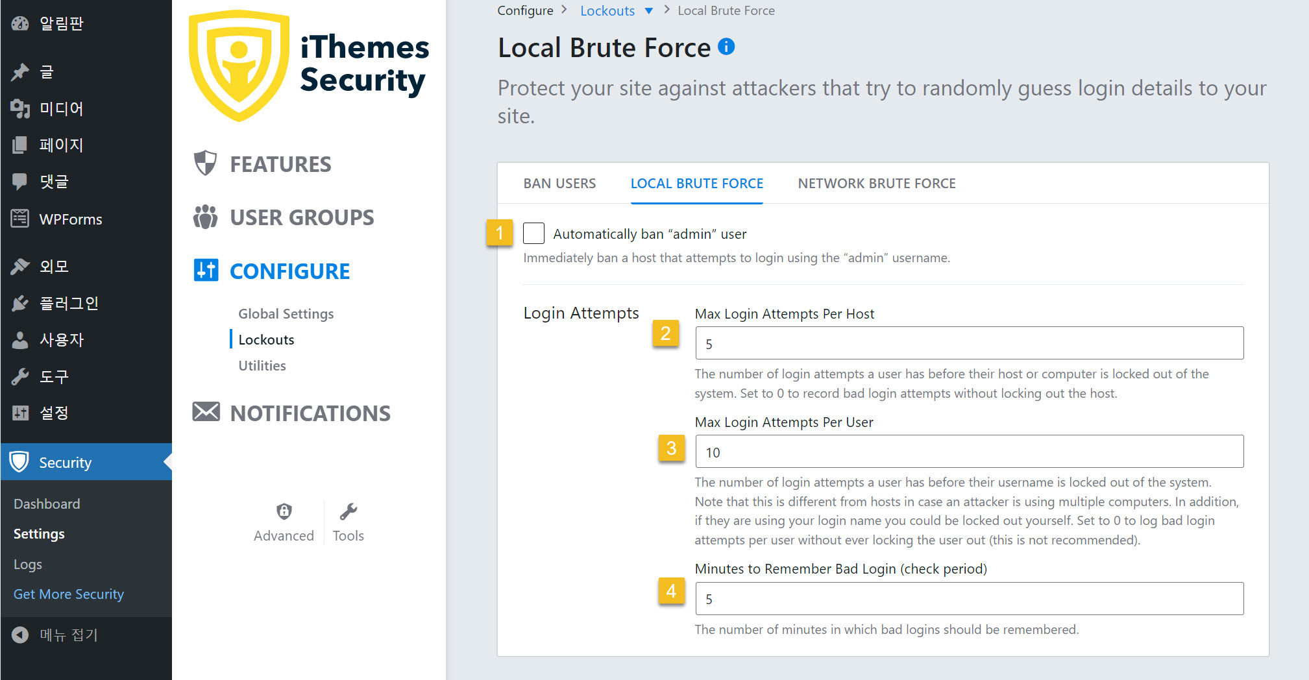The width and height of the screenshot is (1309, 680).
Task: Click the WPForms menu icon
Action: (20, 219)
